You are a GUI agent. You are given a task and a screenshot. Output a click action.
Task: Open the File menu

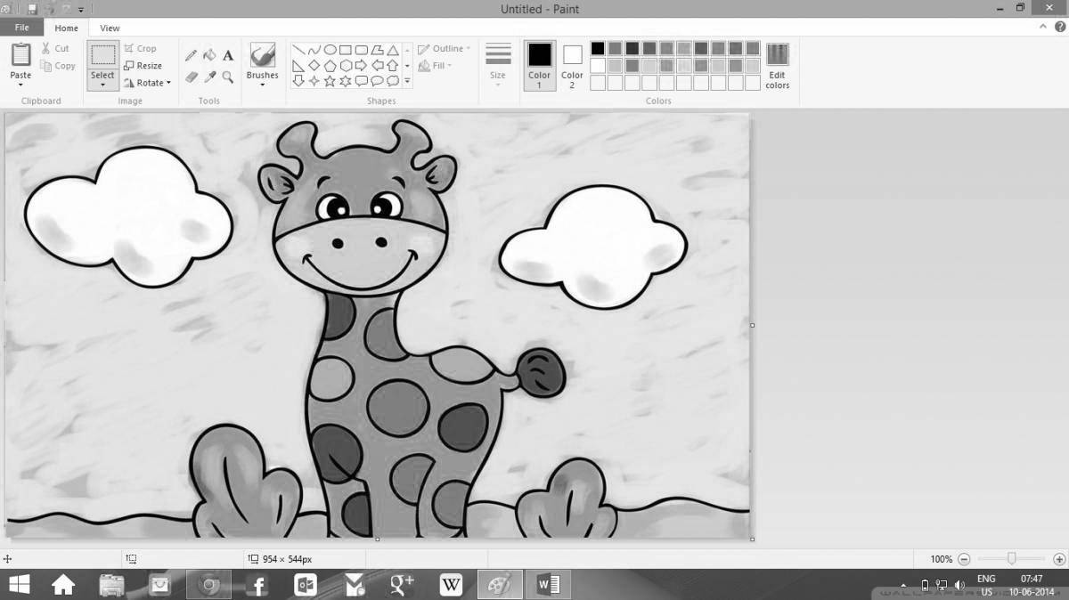point(20,27)
